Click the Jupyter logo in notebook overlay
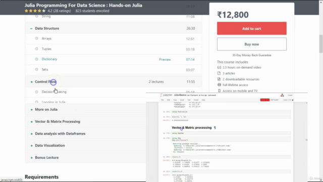Image resolution: width=323 pixels, height=182 pixels. tap(166, 95)
